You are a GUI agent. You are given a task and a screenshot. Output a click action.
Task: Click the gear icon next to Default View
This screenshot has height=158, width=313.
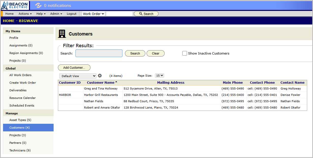click(100, 76)
